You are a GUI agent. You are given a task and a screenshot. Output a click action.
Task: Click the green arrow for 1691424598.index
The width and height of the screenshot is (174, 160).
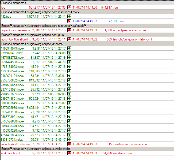[69, 62]
